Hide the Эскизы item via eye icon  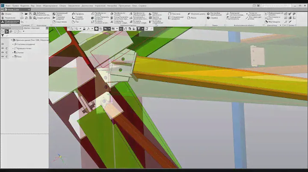tap(3, 52)
